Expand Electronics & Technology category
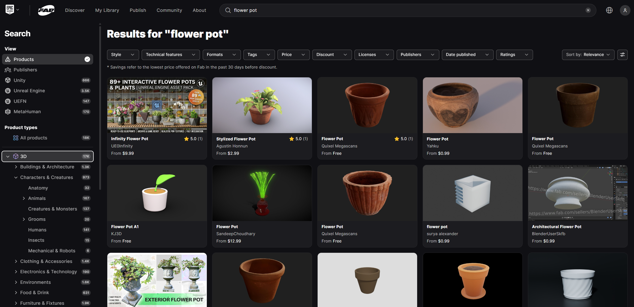The height and width of the screenshot is (307, 634). click(x=16, y=272)
